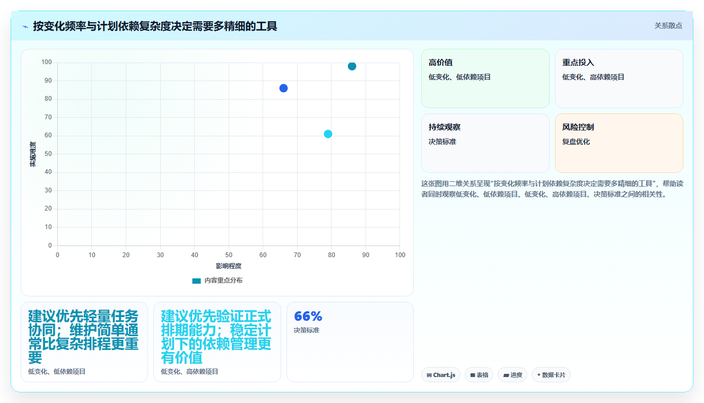The height and width of the screenshot is (403, 704).
Task: Click the 关系散点 label in header
Action: (668, 25)
